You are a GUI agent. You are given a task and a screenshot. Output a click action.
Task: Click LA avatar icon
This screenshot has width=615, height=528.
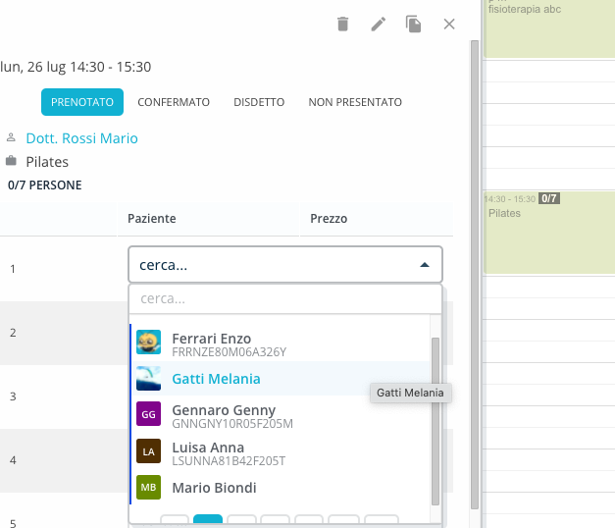(x=149, y=451)
